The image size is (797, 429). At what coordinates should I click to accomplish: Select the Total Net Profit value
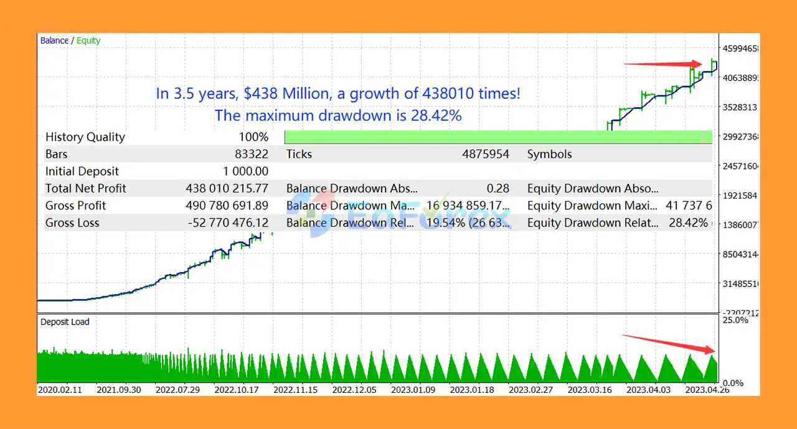click(x=227, y=189)
